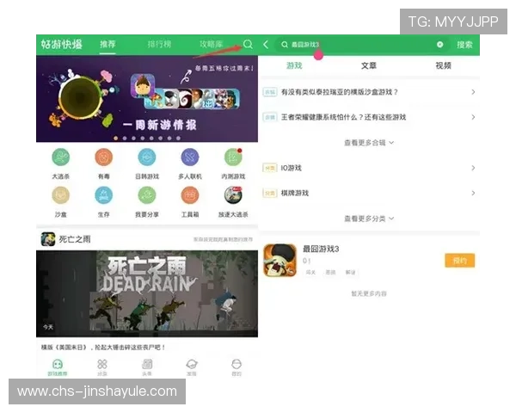
Task: Read the 横版《美国末日》description text
Action: 103,347
